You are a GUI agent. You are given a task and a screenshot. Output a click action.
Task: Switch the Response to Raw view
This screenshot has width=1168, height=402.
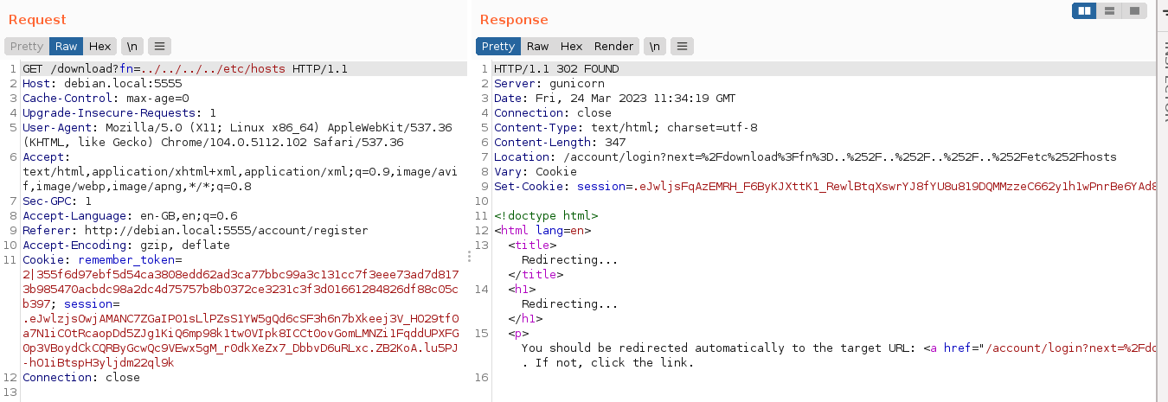pos(537,47)
